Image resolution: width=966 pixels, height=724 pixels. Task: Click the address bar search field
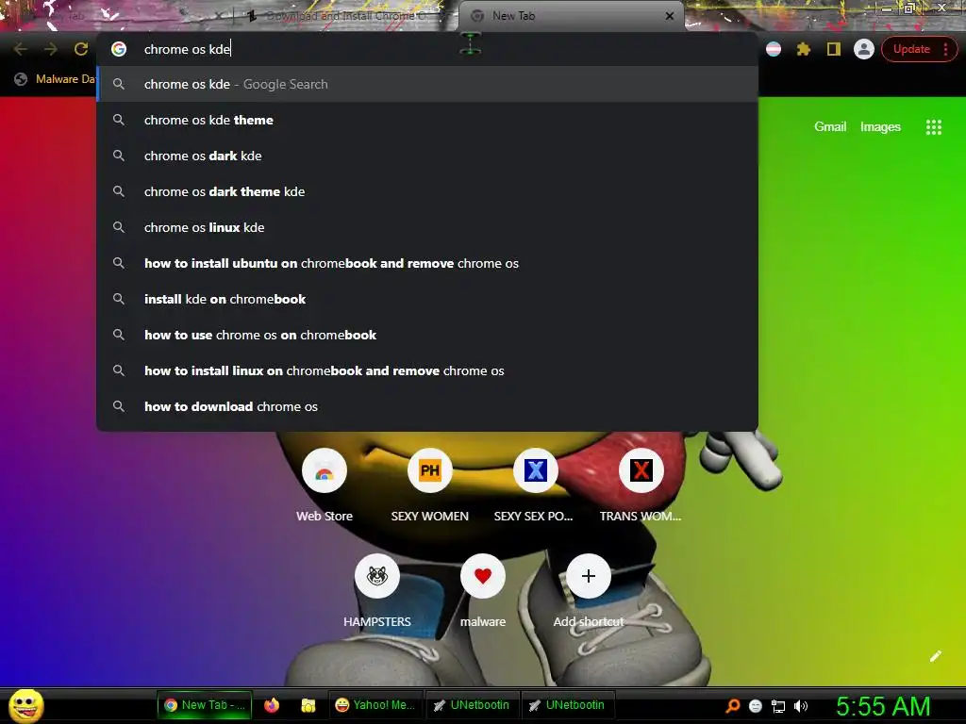pyautogui.click(x=427, y=49)
